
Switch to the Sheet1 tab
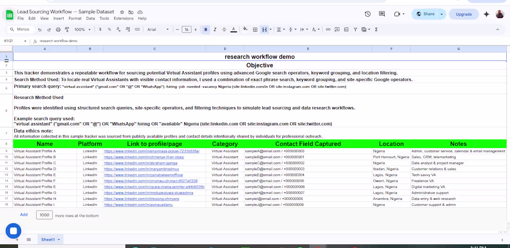tap(48, 240)
